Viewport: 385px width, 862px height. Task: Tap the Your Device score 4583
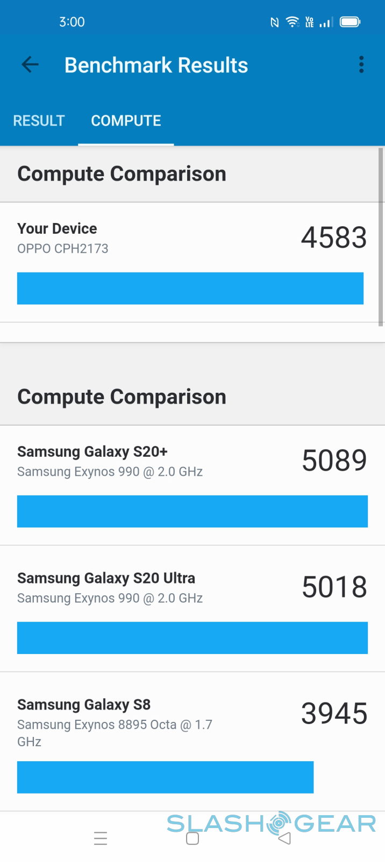point(333,238)
